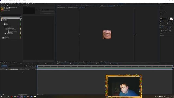Select the Pen tool
The width and height of the screenshot is (174, 98).
(17, 4)
